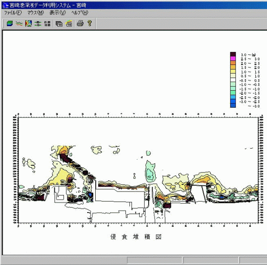Click the blue −3.0 legend swatch
Image resolution: width=267 pixels, height=265 pixels.
pos(233,106)
